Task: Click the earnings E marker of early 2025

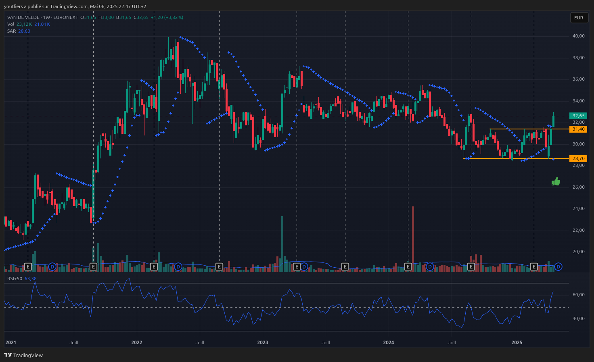Action: [534, 266]
